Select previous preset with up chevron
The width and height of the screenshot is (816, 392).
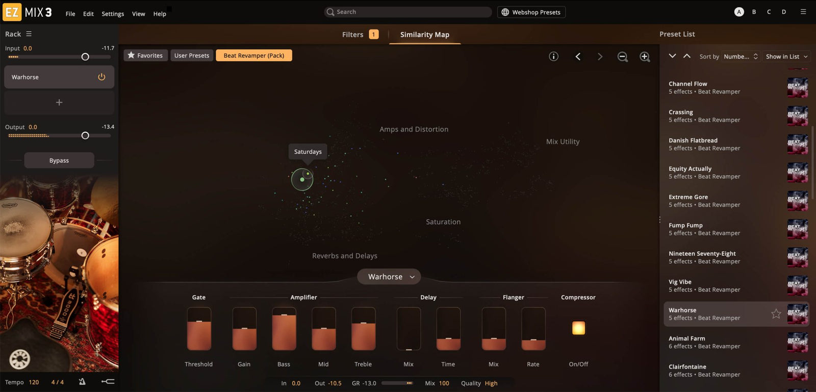[687, 56]
